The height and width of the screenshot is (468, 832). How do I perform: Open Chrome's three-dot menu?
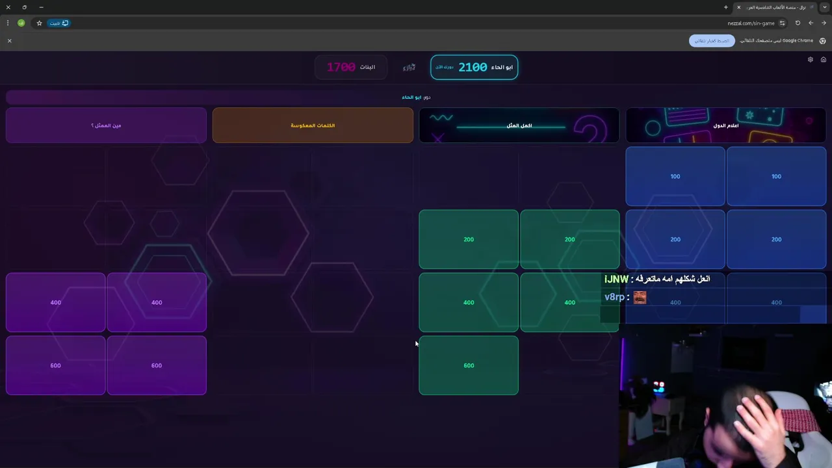8,23
